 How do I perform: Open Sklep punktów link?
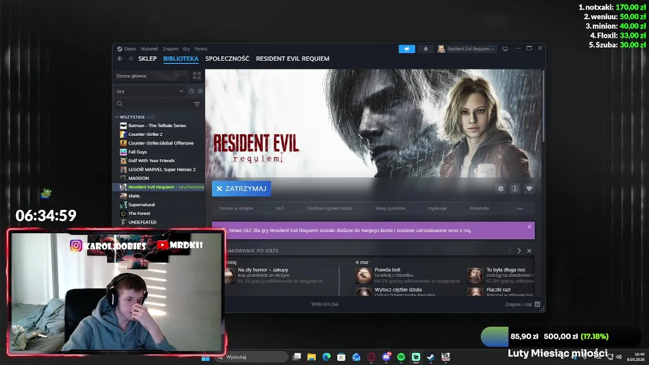[390, 208]
